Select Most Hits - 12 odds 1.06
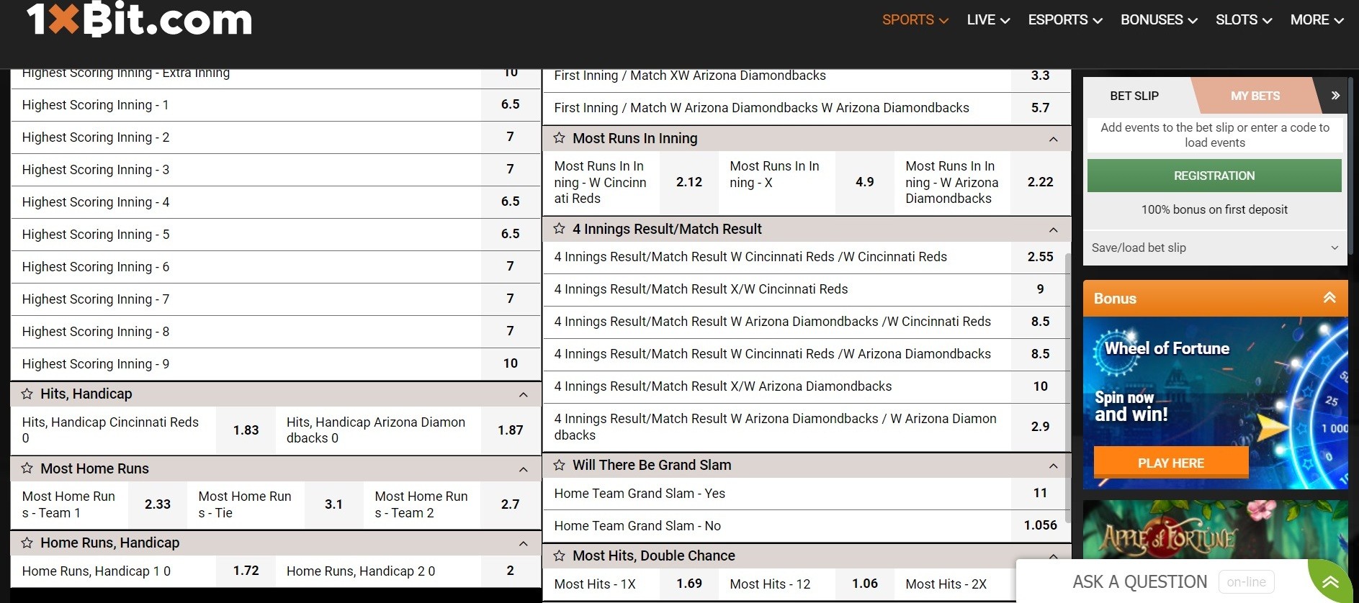 tap(864, 584)
